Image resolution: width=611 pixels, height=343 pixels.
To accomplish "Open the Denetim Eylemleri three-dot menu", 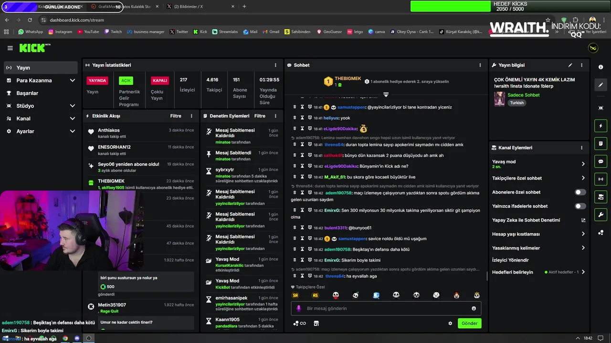I will [x=275, y=116].
